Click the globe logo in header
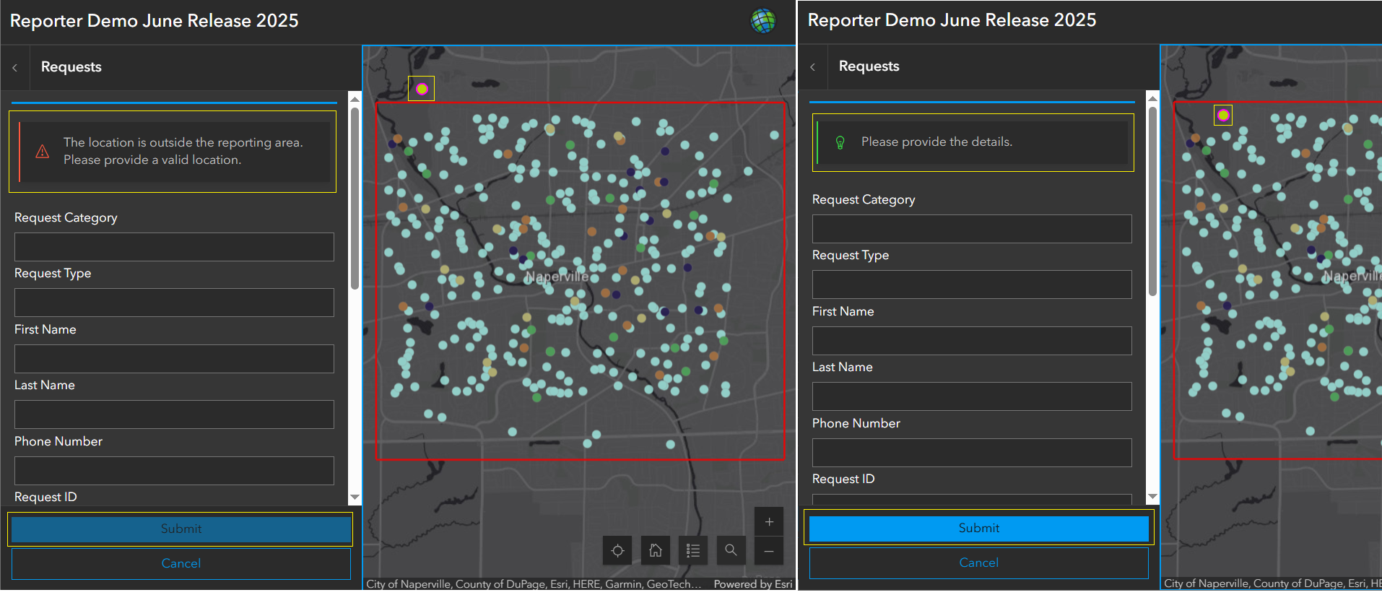 point(762,21)
